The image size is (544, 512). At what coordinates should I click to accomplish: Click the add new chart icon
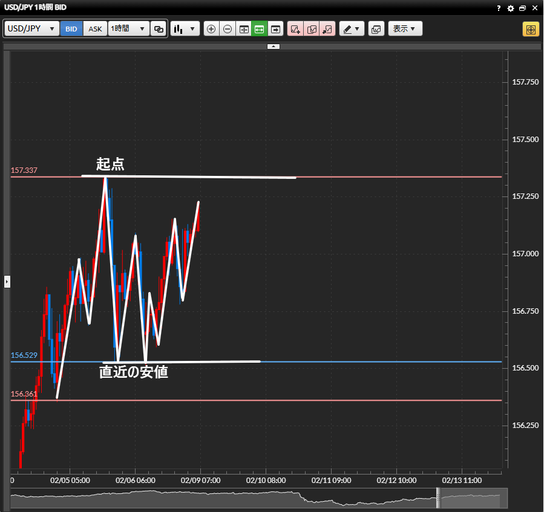pyautogui.click(x=295, y=29)
